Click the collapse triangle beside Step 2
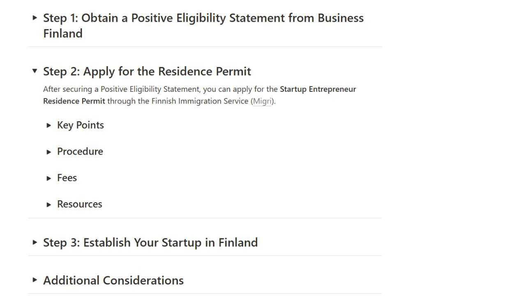 [x=35, y=71]
